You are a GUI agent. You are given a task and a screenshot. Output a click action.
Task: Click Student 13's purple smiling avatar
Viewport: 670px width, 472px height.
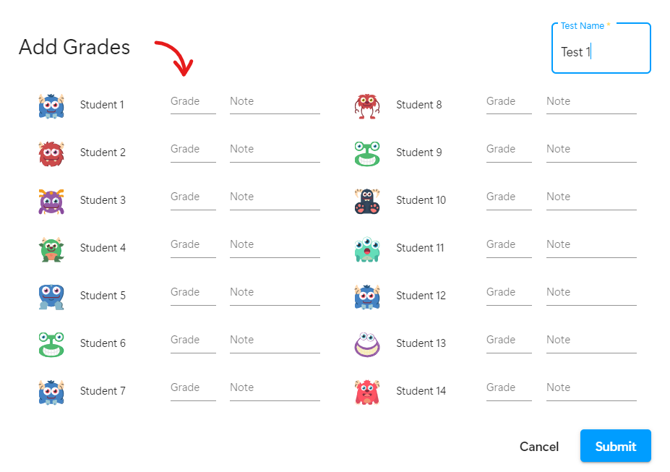pyautogui.click(x=367, y=343)
